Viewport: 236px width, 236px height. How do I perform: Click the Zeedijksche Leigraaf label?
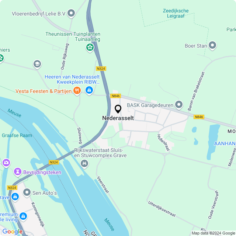(x=176, y=13)
